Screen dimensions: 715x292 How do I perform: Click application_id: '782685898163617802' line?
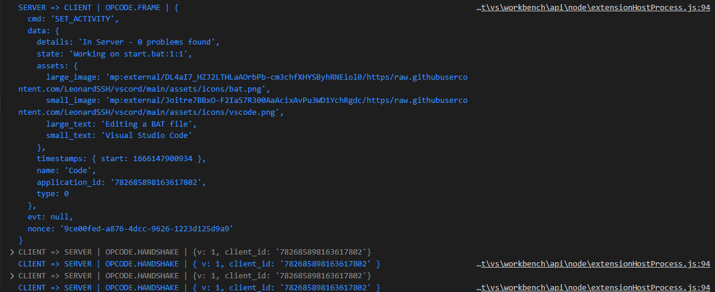[x=121, y=182]
